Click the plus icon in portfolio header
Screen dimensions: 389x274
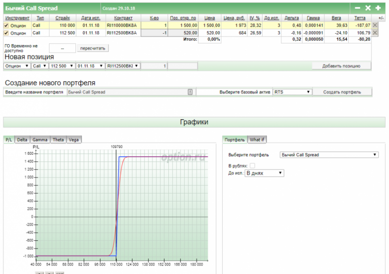tap(378, 8)
